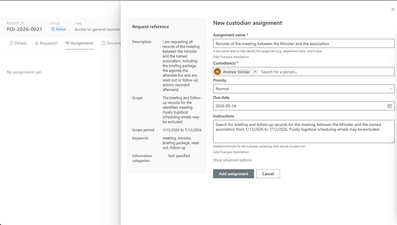Close the New custodian assignment panel
The height and width of the screenshot is (225, 397).
pos(393,10)
